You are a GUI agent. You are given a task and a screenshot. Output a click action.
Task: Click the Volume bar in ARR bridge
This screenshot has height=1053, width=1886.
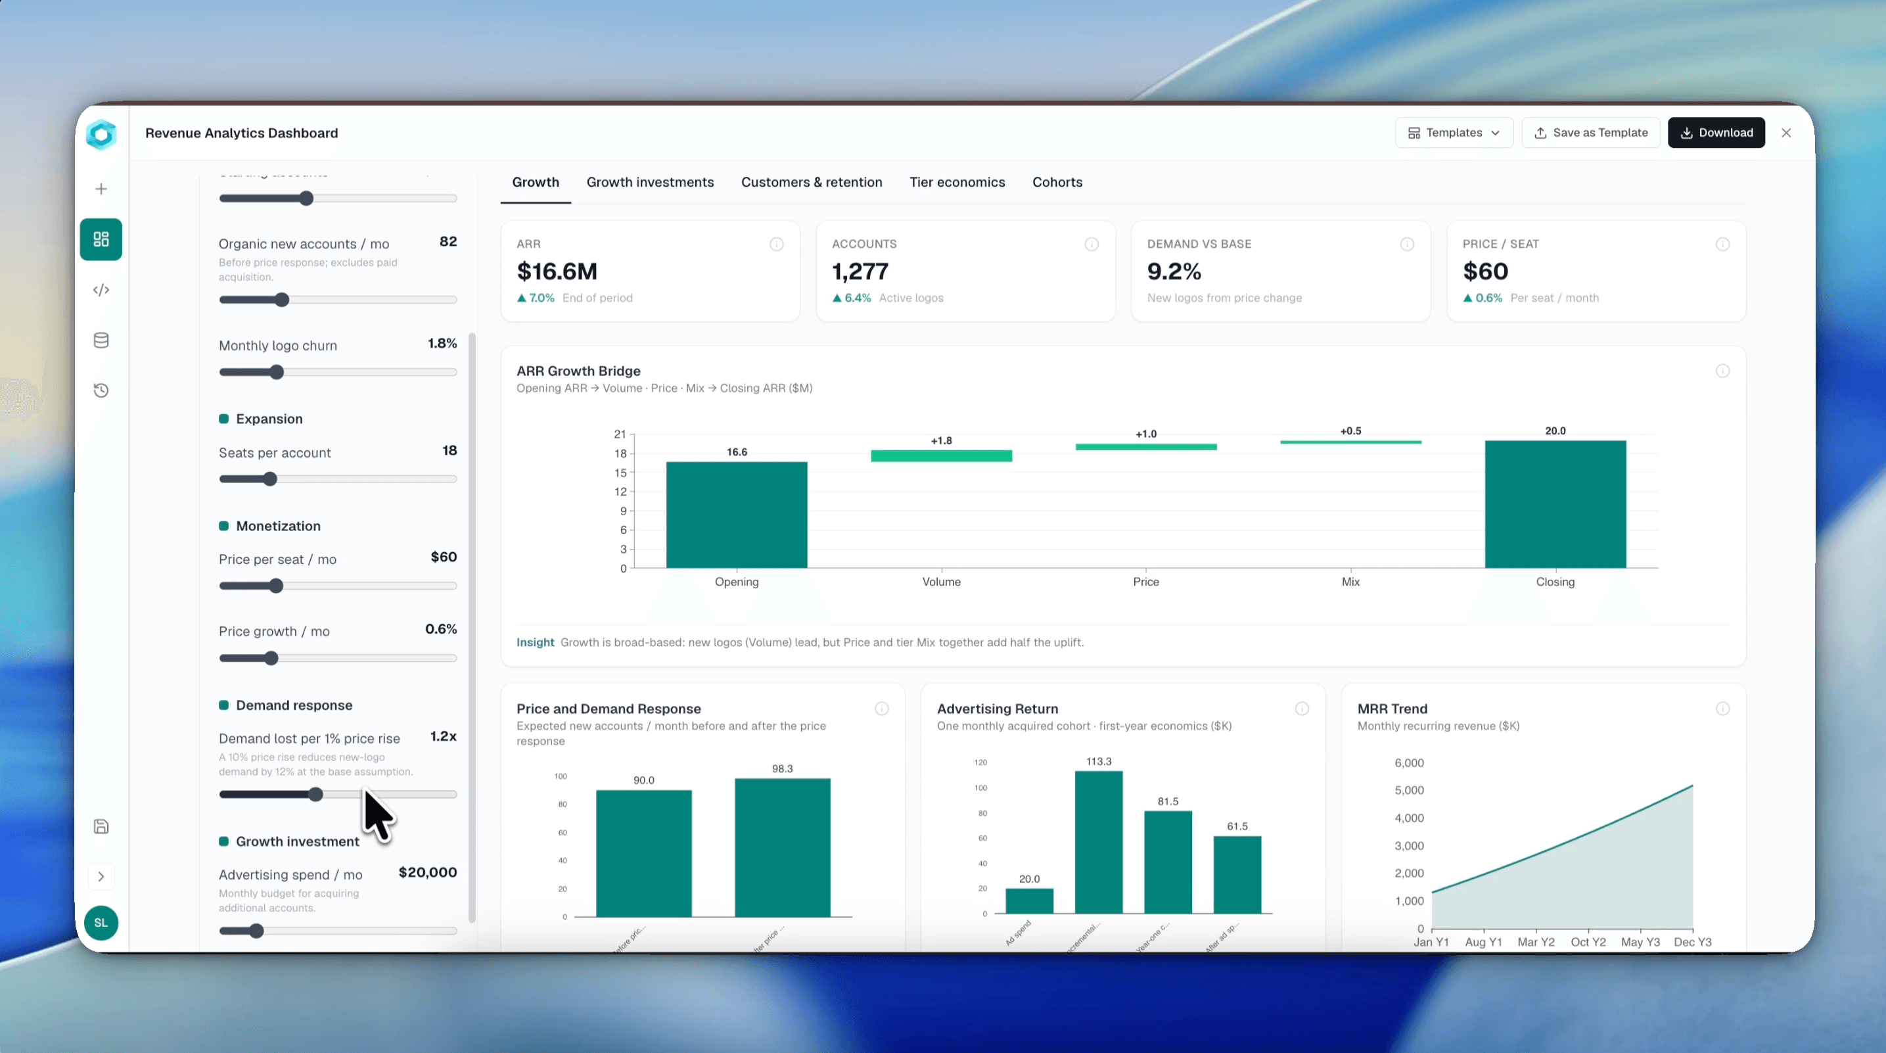click(942, 456)
